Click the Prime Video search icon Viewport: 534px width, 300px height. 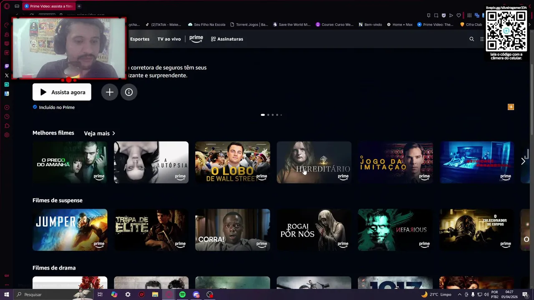pos(472,39)
